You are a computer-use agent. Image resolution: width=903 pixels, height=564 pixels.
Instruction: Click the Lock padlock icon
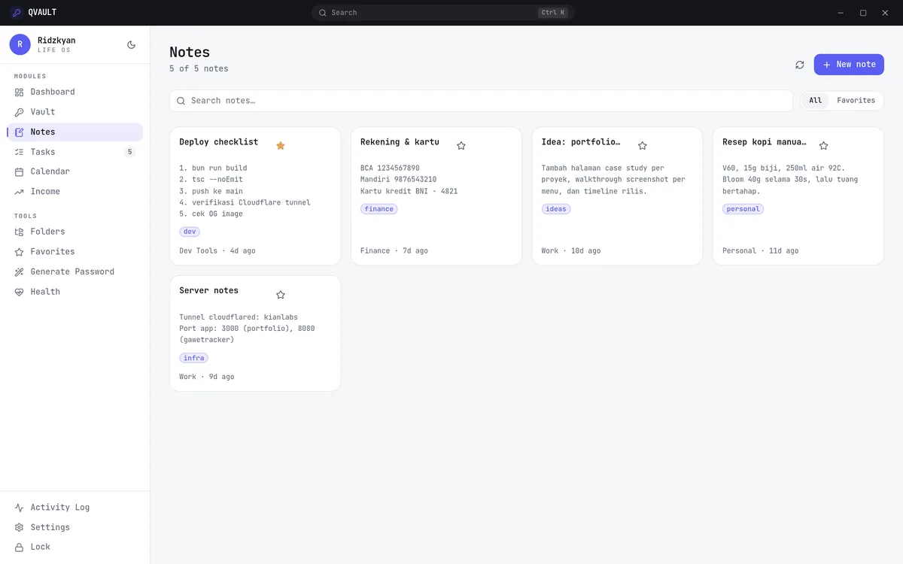pos(20,547)
